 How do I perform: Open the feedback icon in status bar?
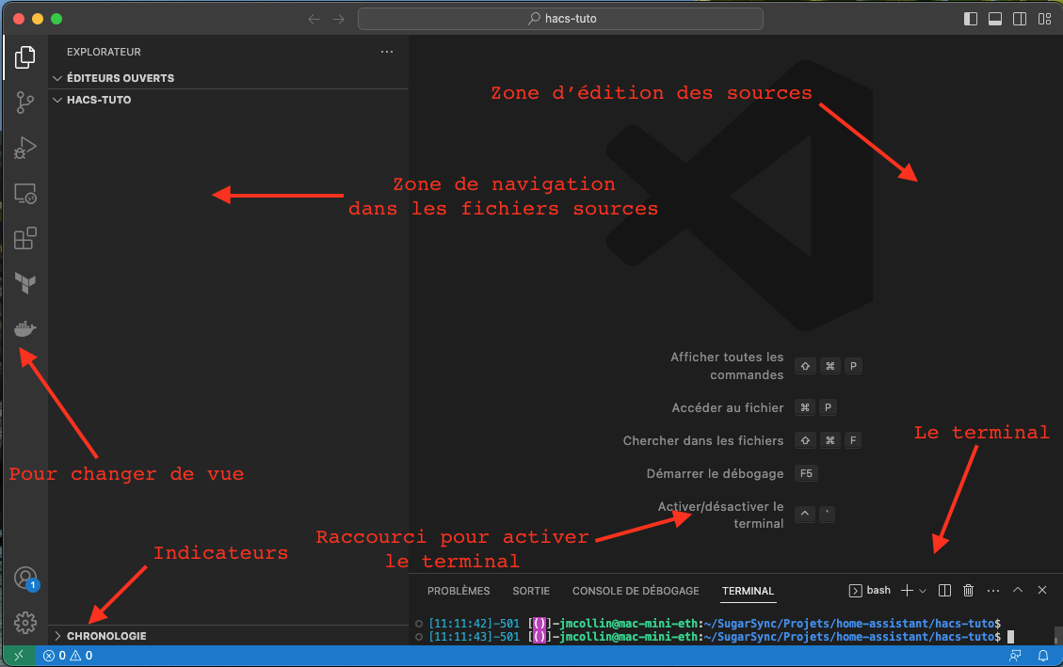pos(1015,656)
